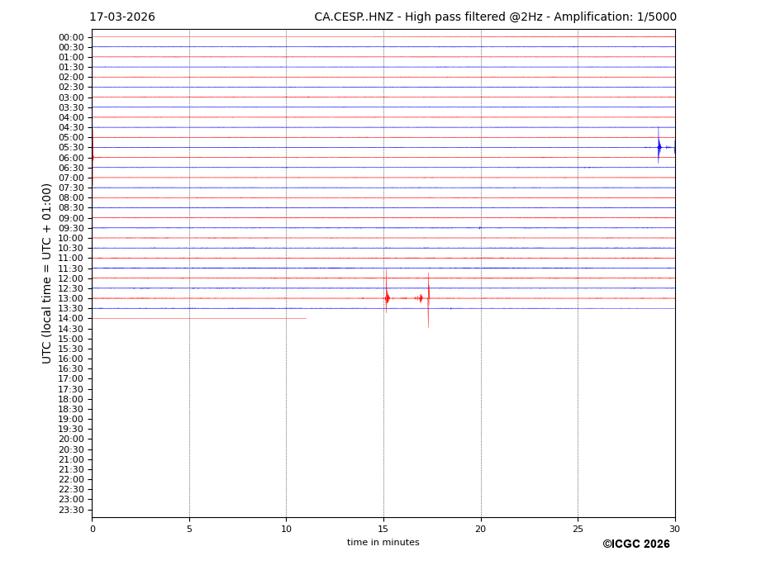Screen dimensions: 766x575
Task: Click the ©ICGC 2026 copyright text
Action: click(x=635, y=544)
